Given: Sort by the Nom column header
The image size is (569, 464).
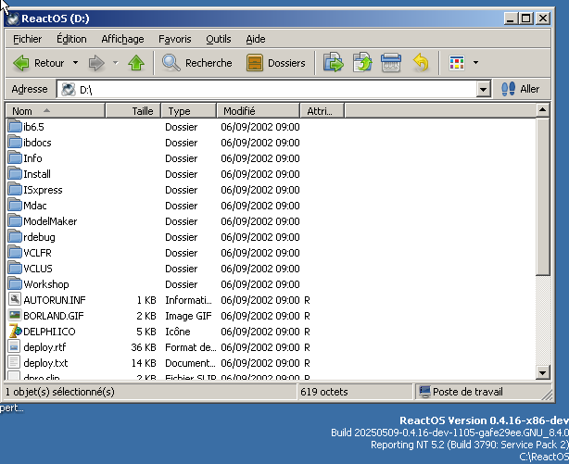Looking at the screenshot, I should pos(56,110).
